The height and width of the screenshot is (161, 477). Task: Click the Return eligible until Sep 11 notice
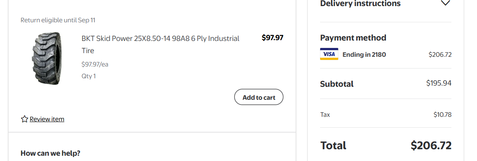(58, 20)
